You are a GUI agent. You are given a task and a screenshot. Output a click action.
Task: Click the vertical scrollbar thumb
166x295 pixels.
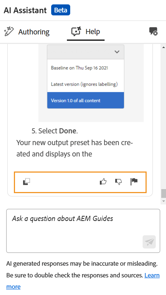tap(163, 193)
